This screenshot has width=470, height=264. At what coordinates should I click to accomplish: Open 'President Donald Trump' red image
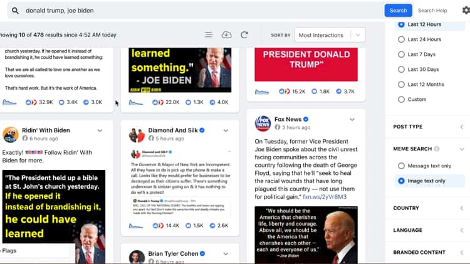pos(306,64)
